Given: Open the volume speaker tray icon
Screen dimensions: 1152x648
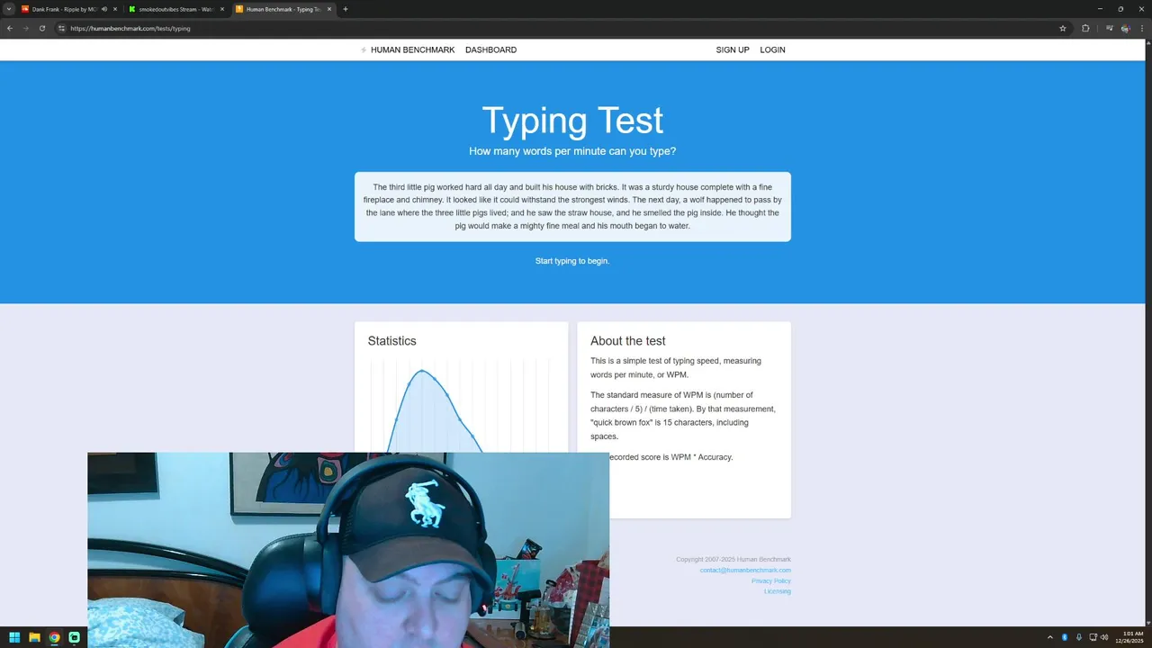Looking at the screenshot, I should coord(1104,637).
